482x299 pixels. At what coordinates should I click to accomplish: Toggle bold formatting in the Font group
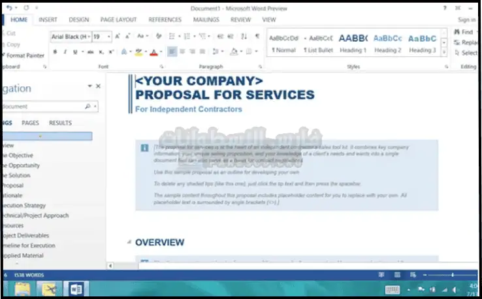coord(56,52)
